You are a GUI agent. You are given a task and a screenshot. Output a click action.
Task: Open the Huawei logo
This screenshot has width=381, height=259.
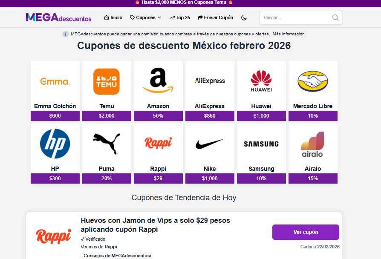[x=261, y=81]
